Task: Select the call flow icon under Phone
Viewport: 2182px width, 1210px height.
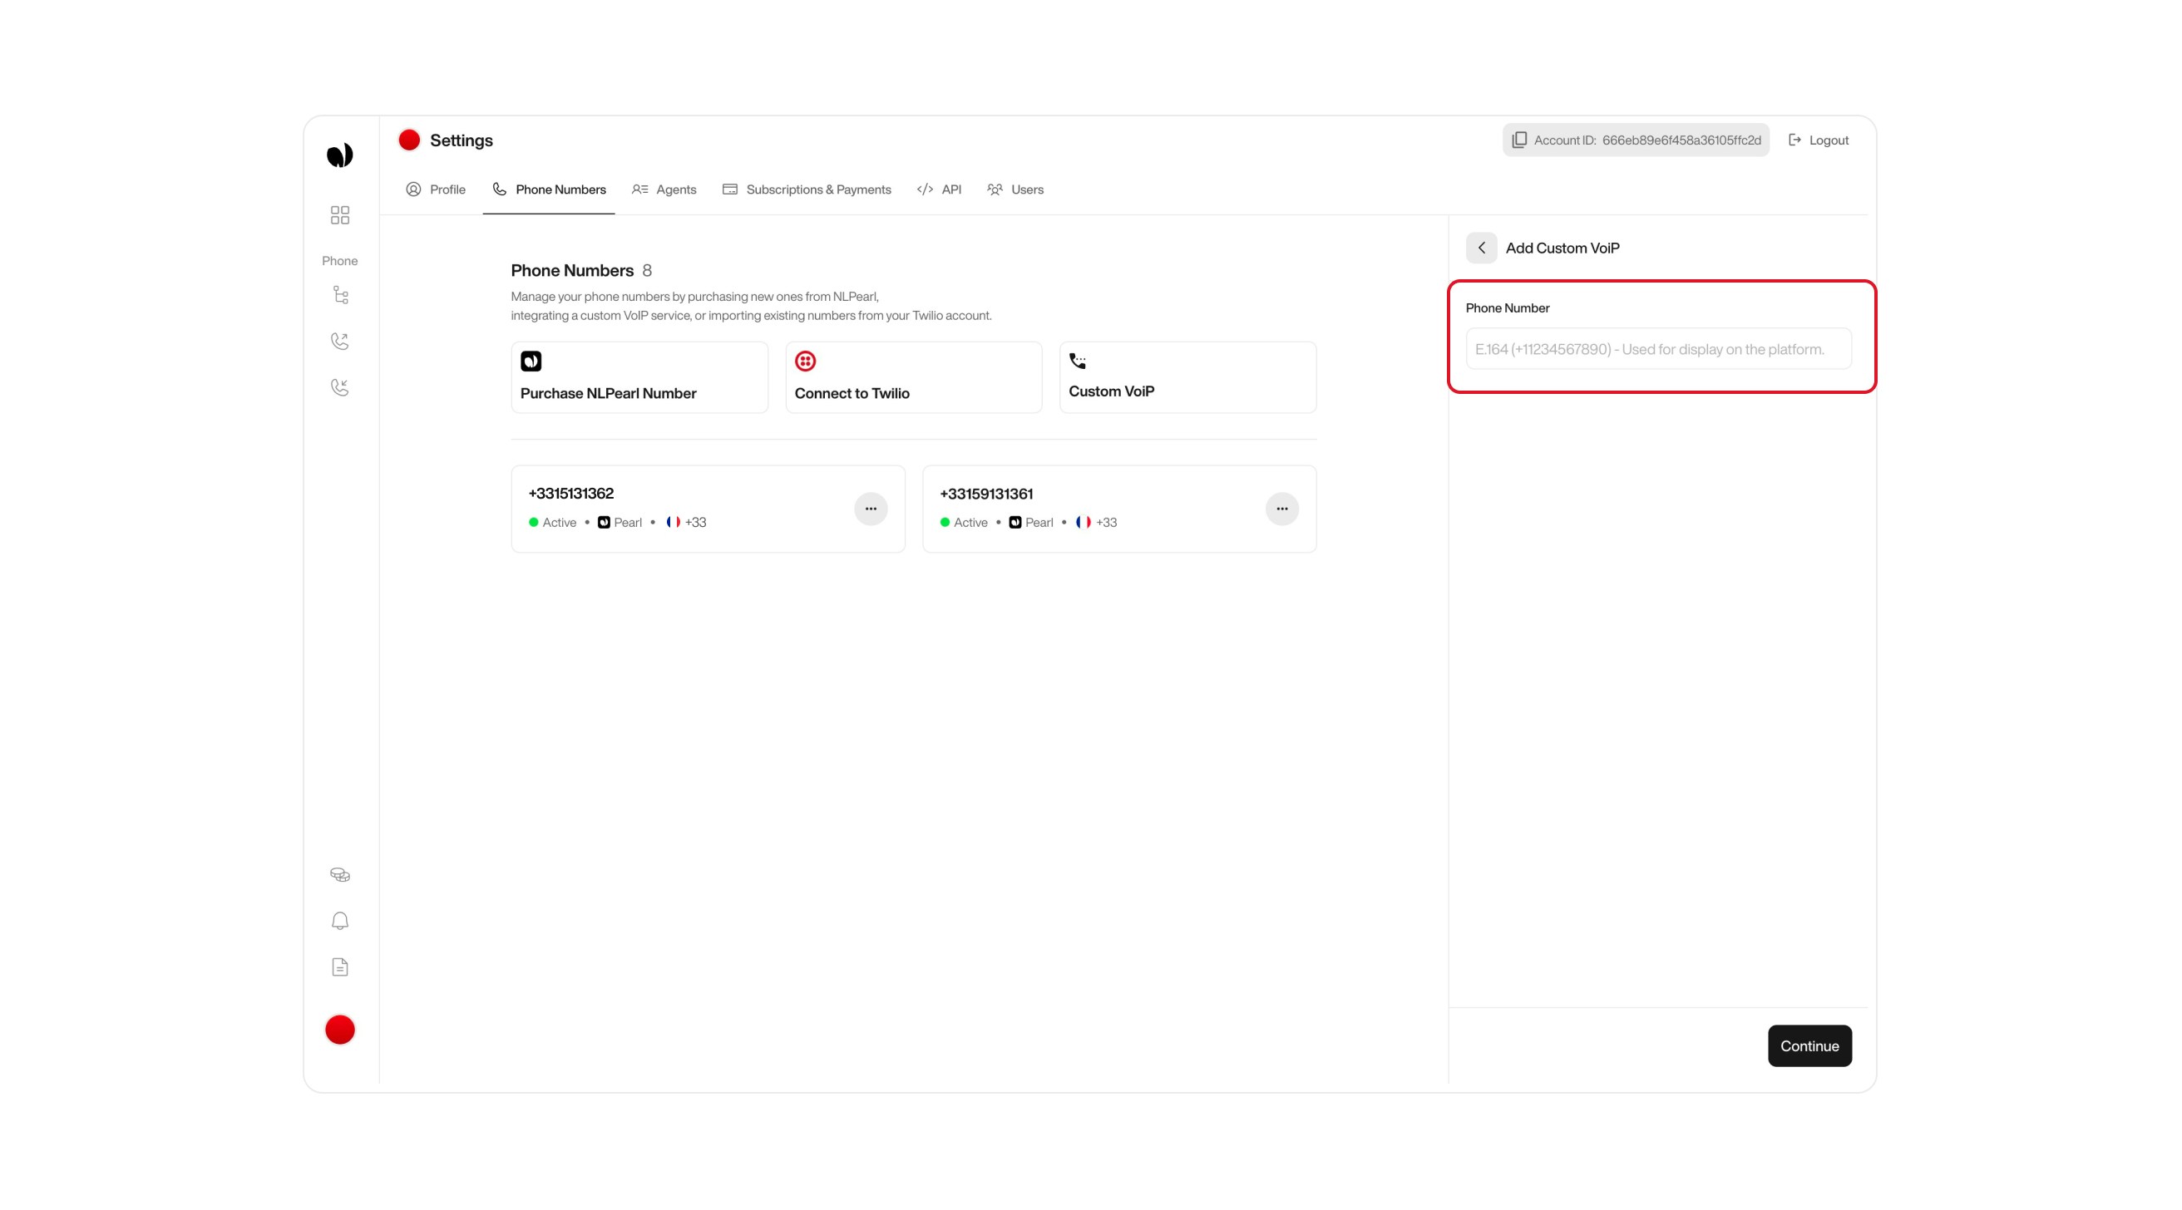Action: 339,294
